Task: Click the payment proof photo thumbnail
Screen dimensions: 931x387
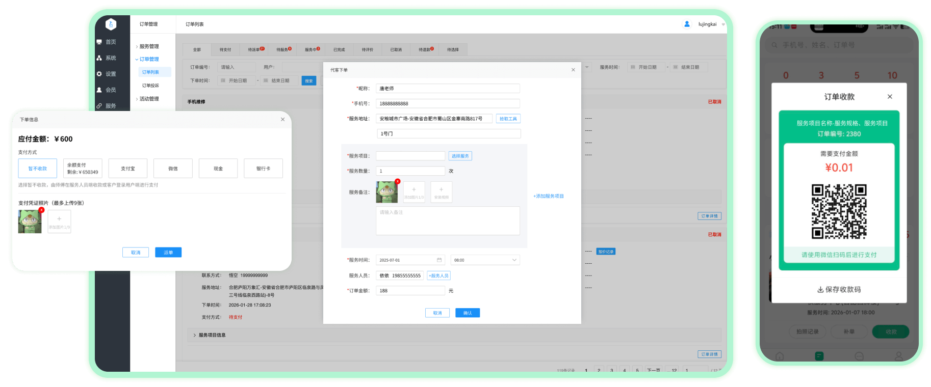Action: 30,222
